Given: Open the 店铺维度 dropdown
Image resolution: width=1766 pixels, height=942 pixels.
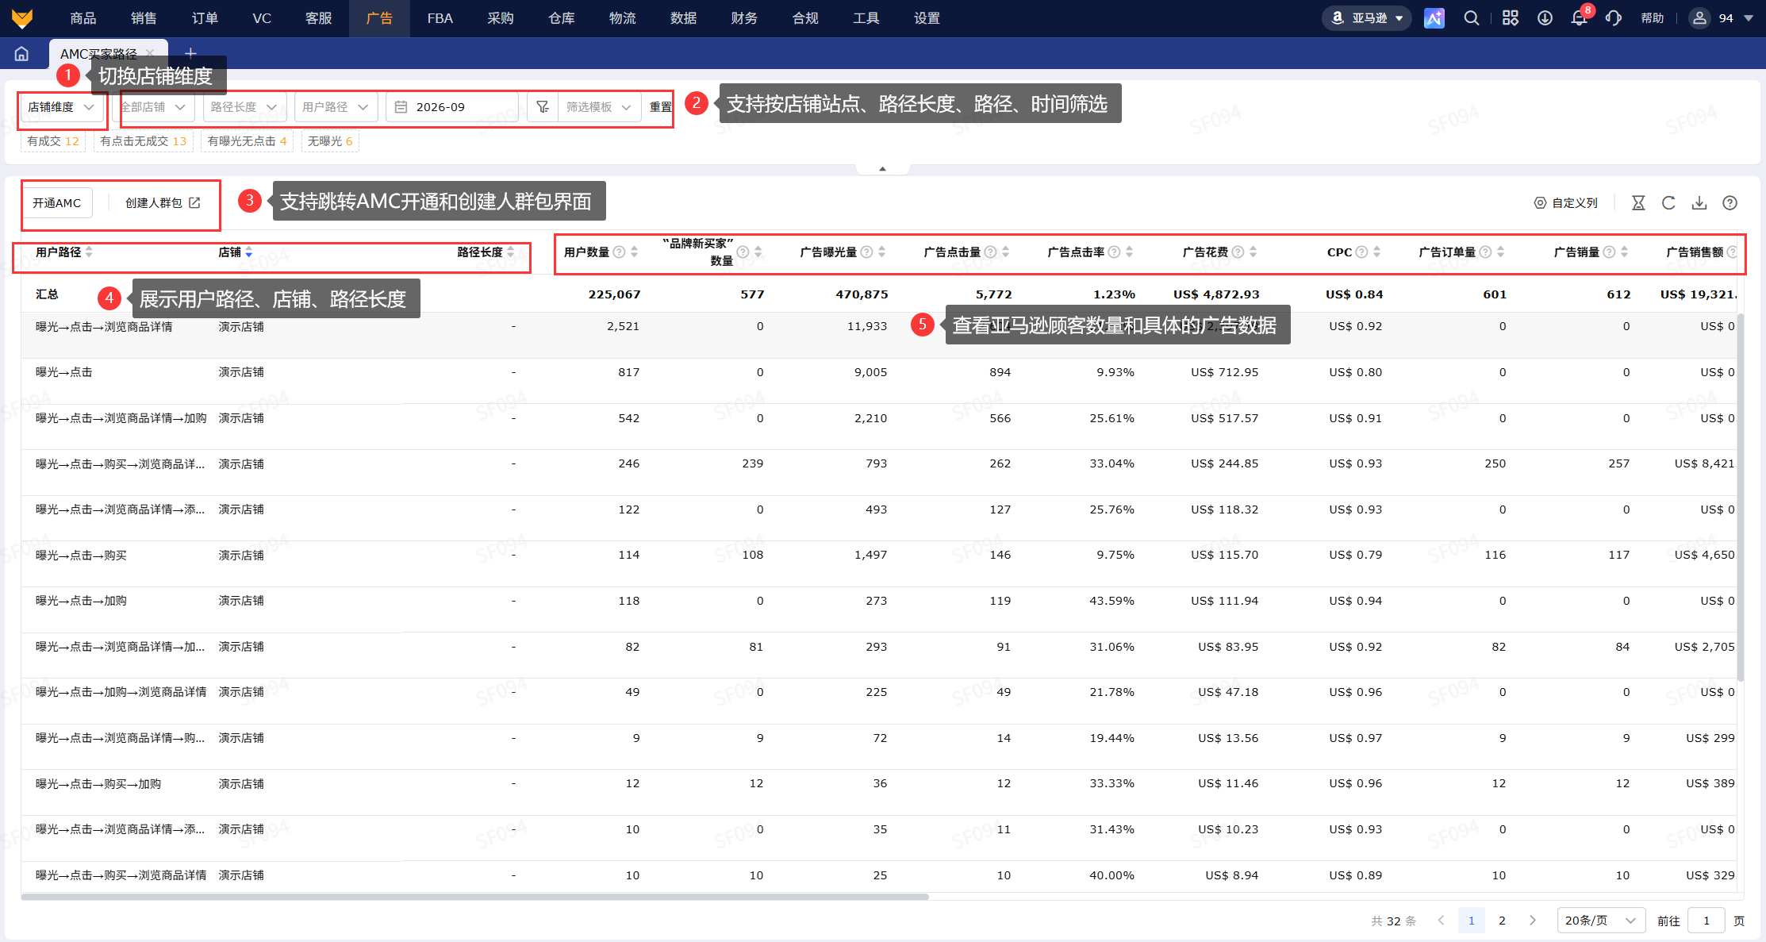Looking at the screenshot, I should click(x=61, y=107).
